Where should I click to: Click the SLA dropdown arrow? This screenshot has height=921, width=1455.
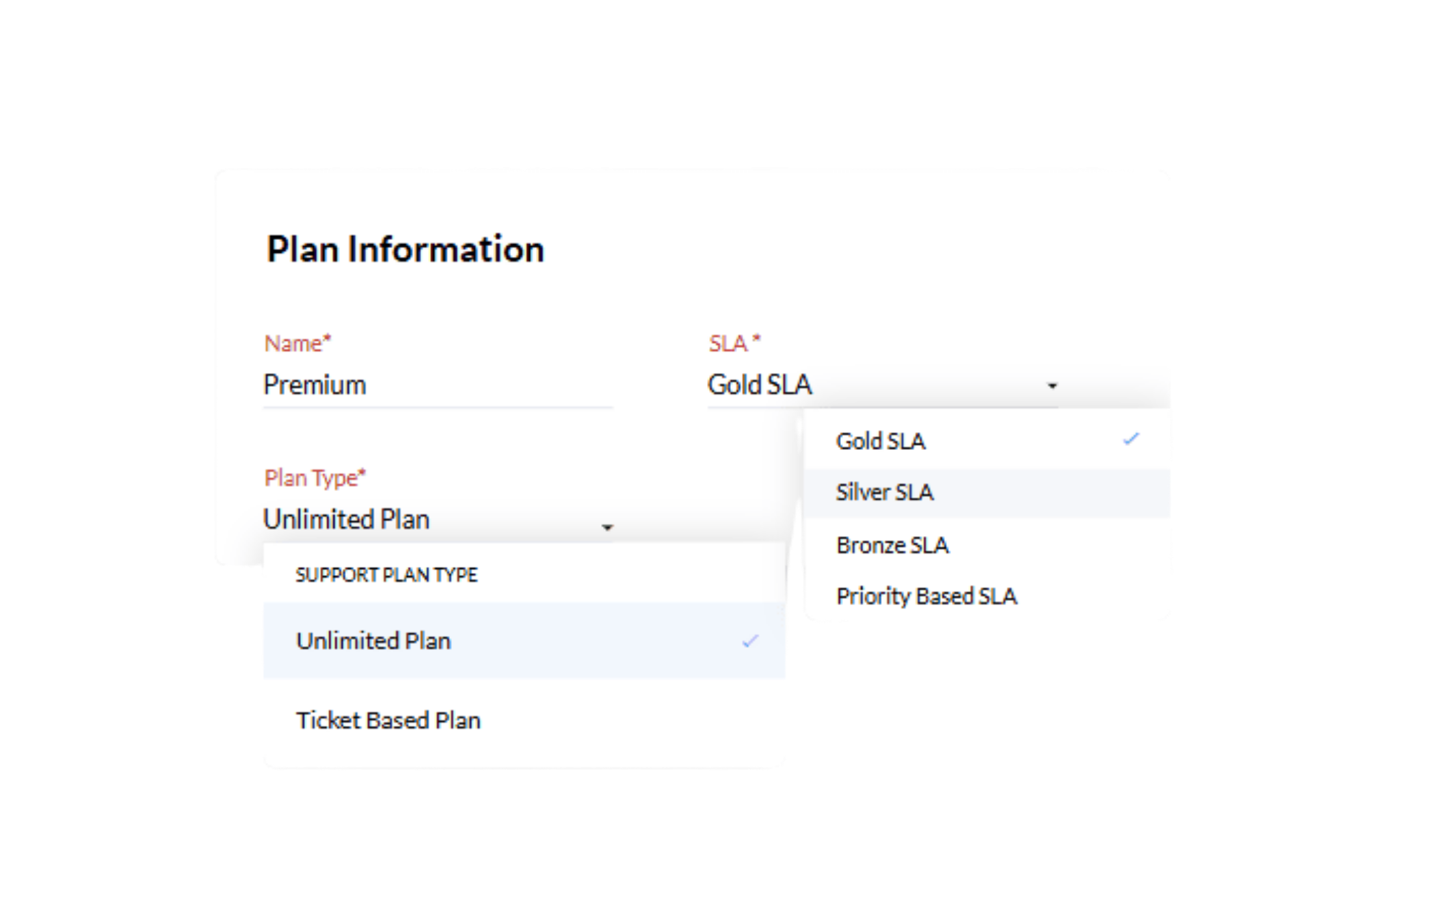pyautogui.click(x=1052, y=386)
